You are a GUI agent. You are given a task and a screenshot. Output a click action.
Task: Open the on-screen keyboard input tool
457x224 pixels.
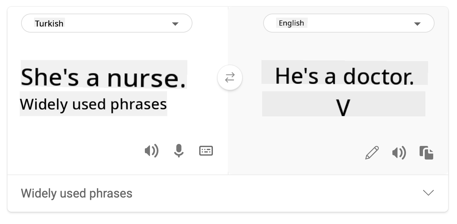pyautogui.click(x=206, y=150)
